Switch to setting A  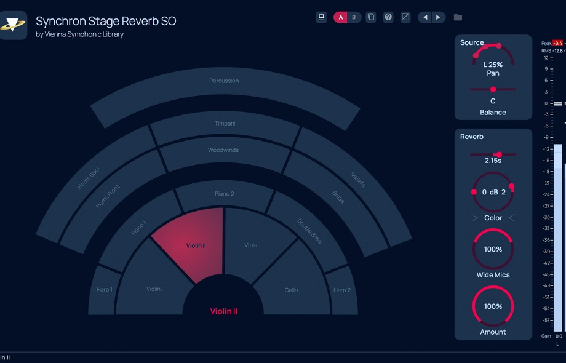(x=340, y=17)
